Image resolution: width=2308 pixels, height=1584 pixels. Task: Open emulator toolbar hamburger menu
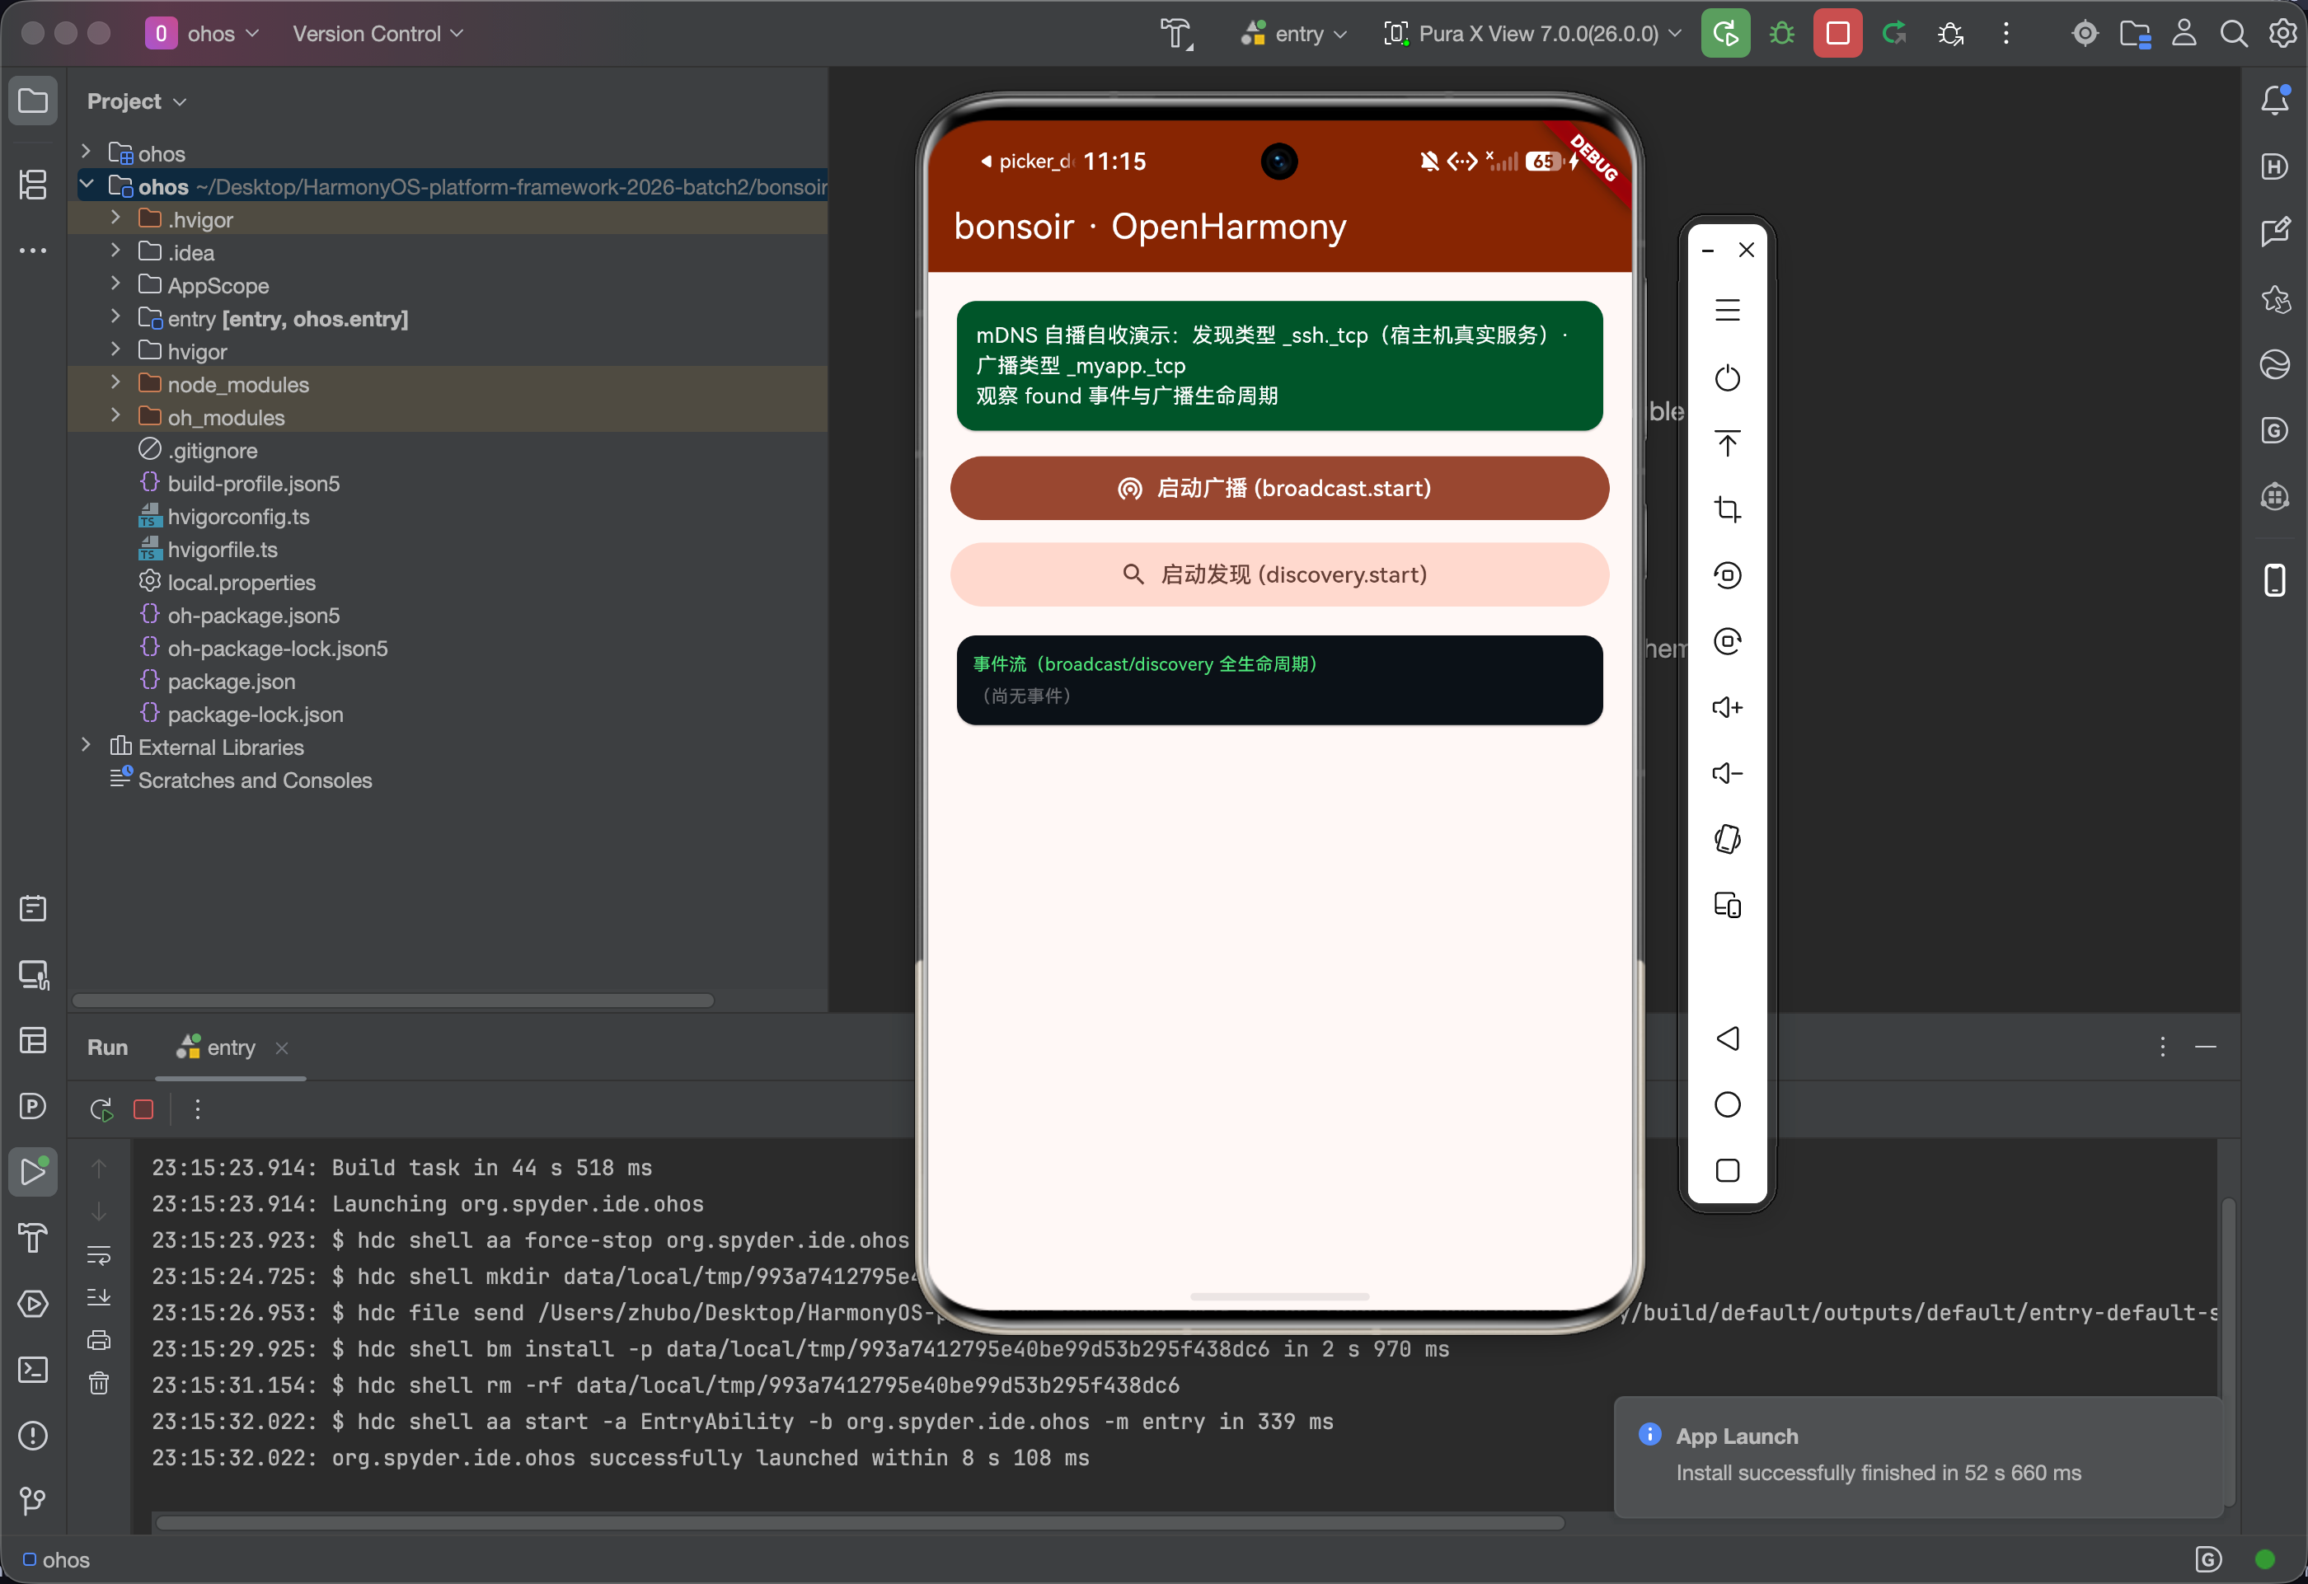tap(1727, 310)
